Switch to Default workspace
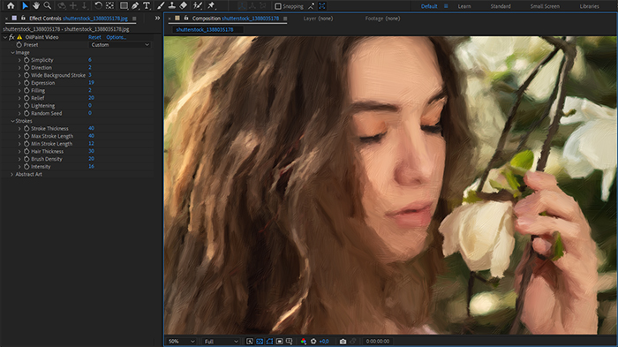The width and height of the screenshot is (618, 347). click(x=429, y=6)
